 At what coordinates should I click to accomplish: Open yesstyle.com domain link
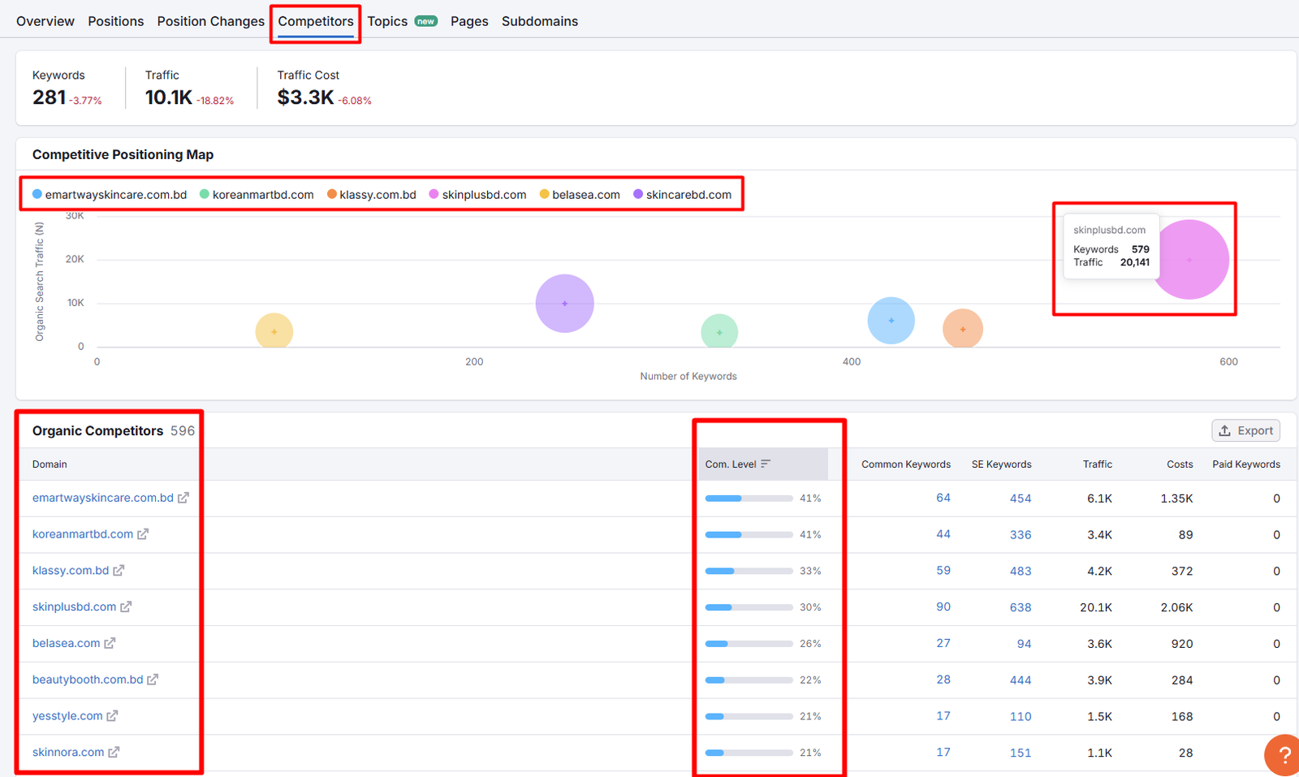[67, 716]
